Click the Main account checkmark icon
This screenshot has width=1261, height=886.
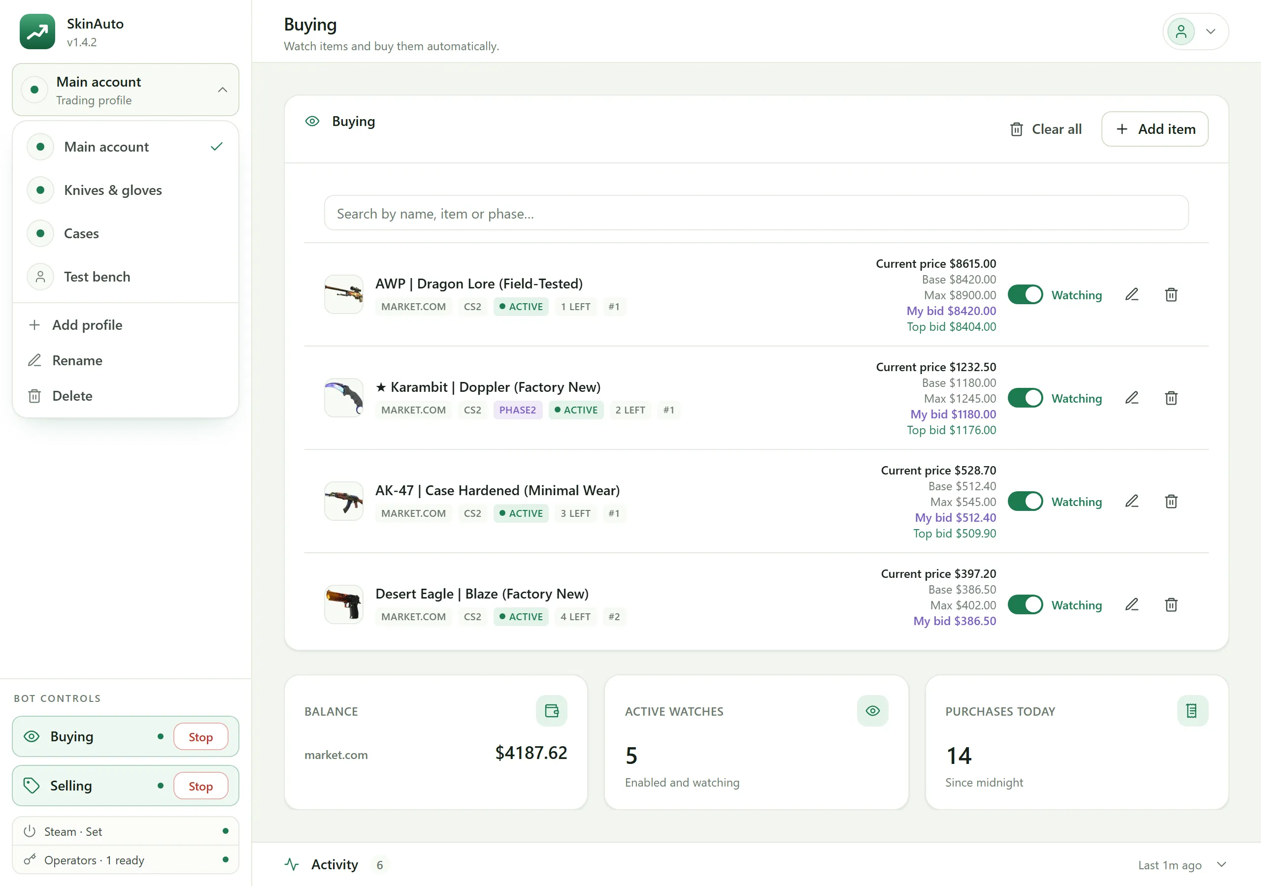(217, 147)
